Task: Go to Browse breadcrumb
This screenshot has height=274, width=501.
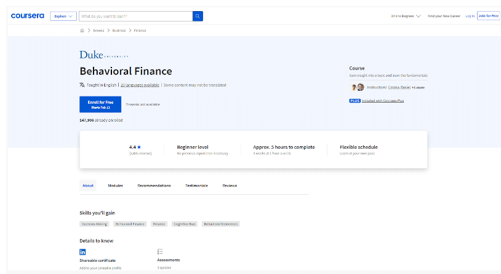Action: (x=98, y=31)
